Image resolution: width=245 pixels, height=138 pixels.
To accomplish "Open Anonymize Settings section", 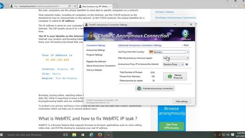I will click(96, 50).
